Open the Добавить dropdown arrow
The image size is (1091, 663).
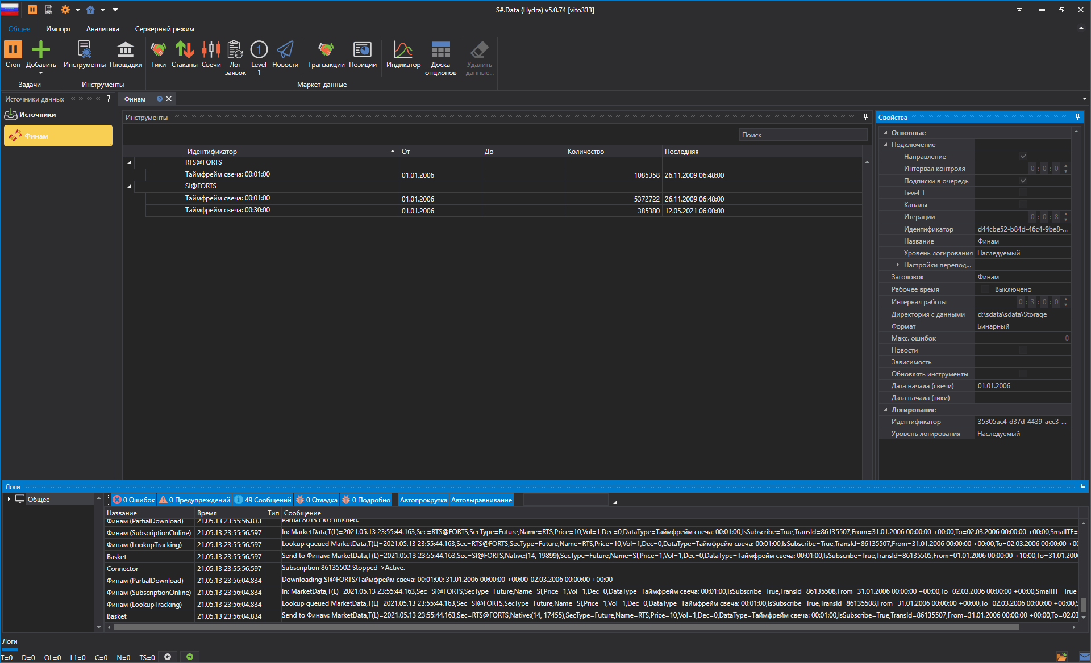pos(41,73)
